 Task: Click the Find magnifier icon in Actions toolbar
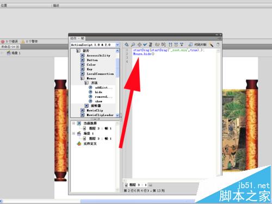tap(133, 45)
